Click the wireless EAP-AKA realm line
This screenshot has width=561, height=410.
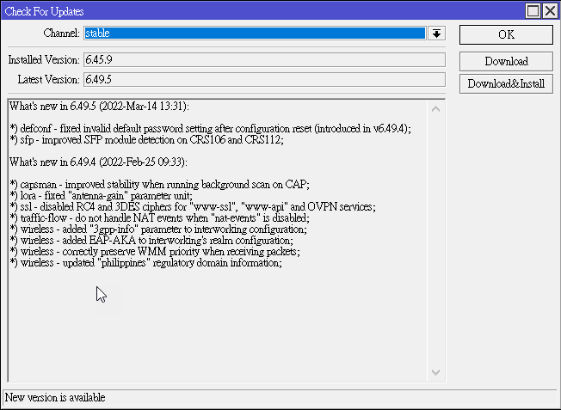[151, 241]
